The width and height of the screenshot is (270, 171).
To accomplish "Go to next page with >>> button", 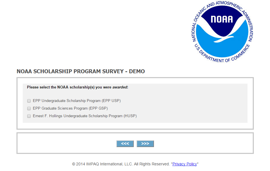I will (145, 144).
